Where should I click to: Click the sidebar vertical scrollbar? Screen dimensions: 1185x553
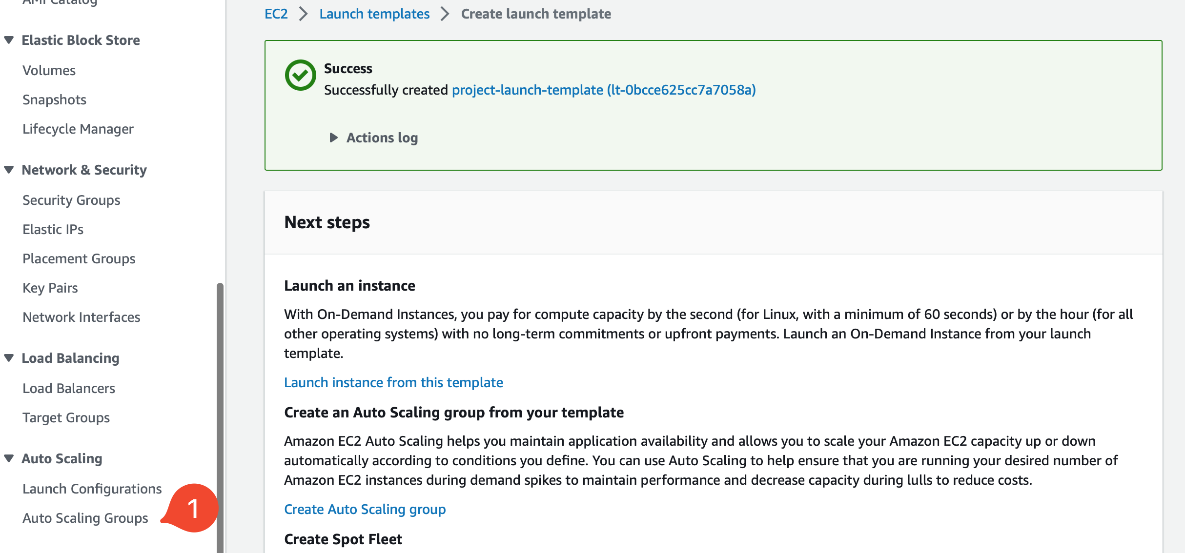click(221, 415)
